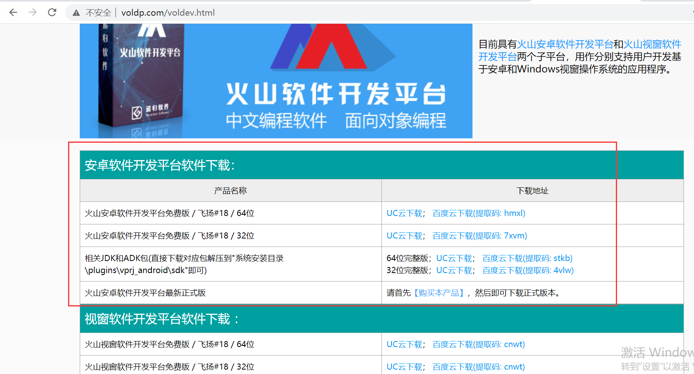Click the 安卓软件开发平台软件下载 section header
Image resolution: width=694 pixels, height=374 pixels.
(382, 165)
